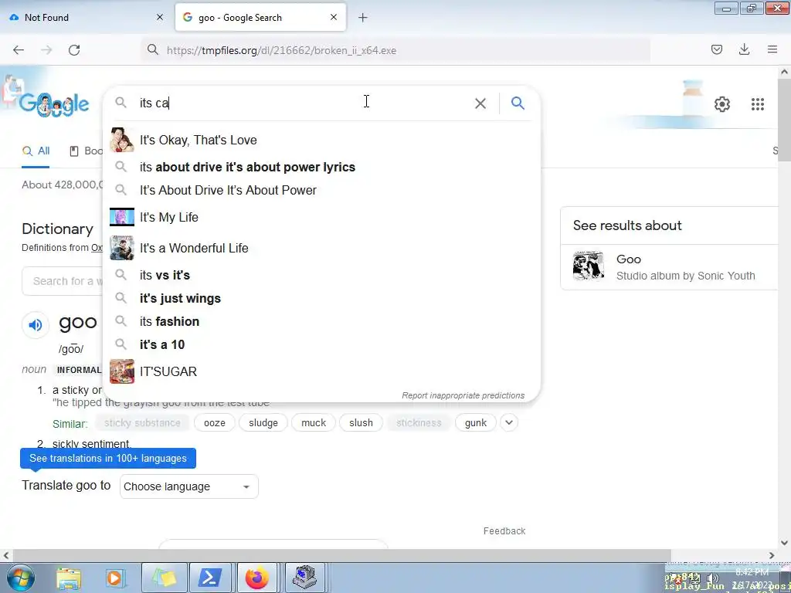
Task: Click the IT'SUGAR store thumbnail
Action: [x=122, y=371]
